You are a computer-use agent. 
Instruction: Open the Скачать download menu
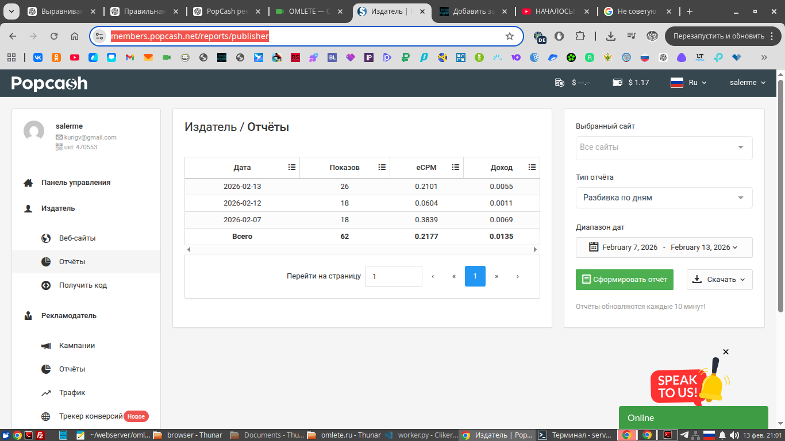click(x=719, y=280)
